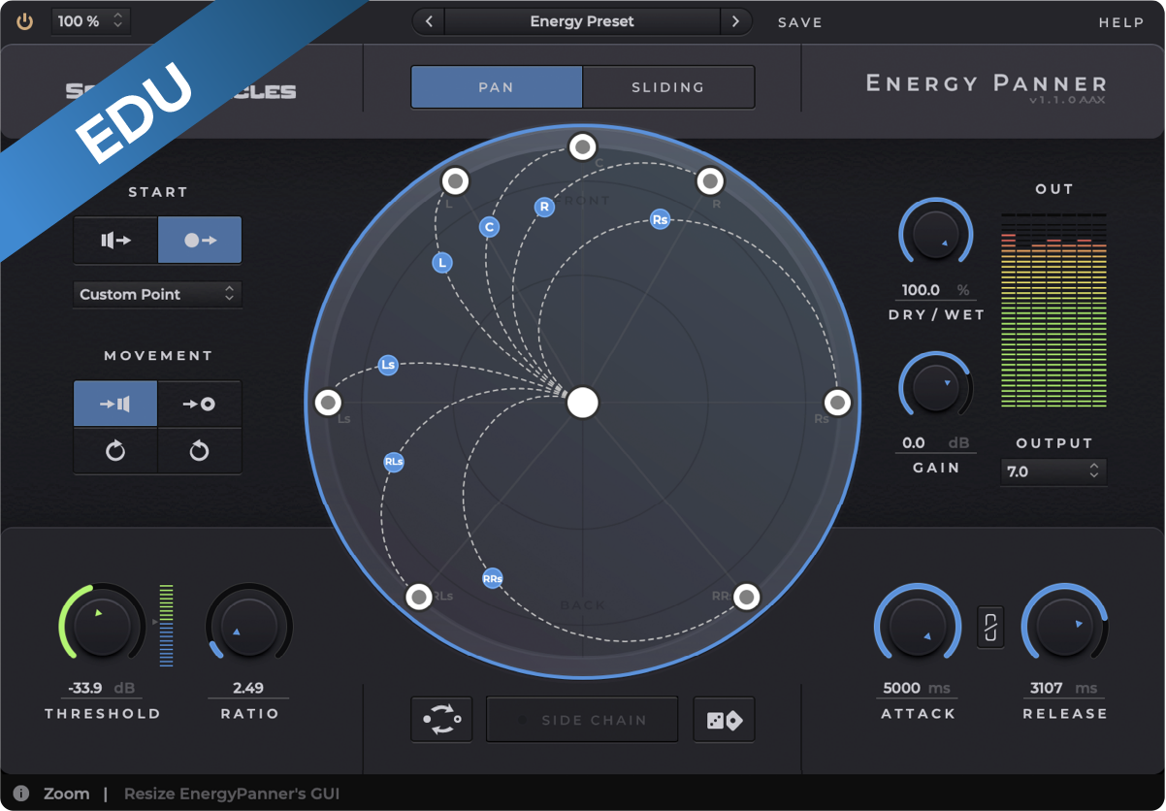Go to the next preset arrow
Screen dimensions: 1166x811
[736, 21]
